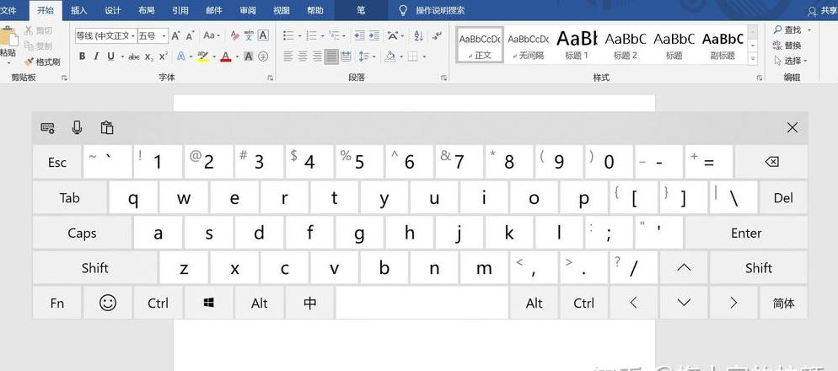Expand the styles gallery more arrow
The height and width of the screenshot is (371, 838).
click(753, 59)
